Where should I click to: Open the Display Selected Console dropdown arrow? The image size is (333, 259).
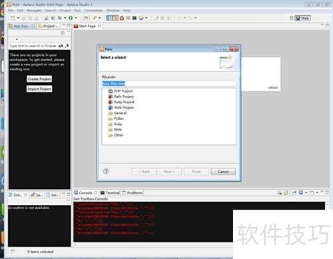[306, 192]
